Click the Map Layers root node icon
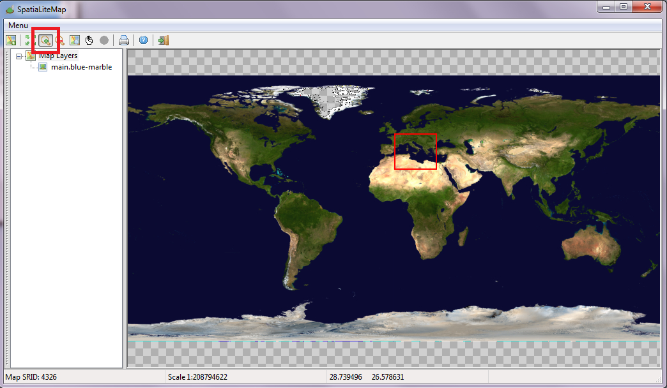667x388 pixels. [31, 56]
